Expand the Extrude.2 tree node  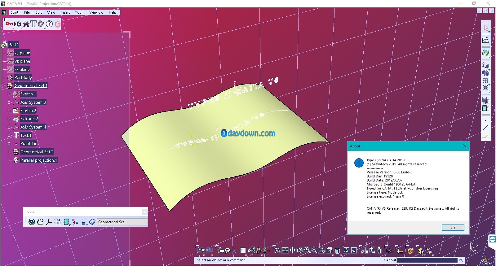point(9,119)
